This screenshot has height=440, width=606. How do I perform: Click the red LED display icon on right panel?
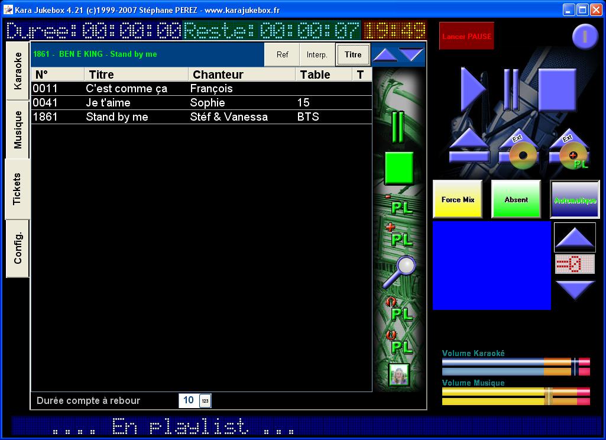point(574,264)
